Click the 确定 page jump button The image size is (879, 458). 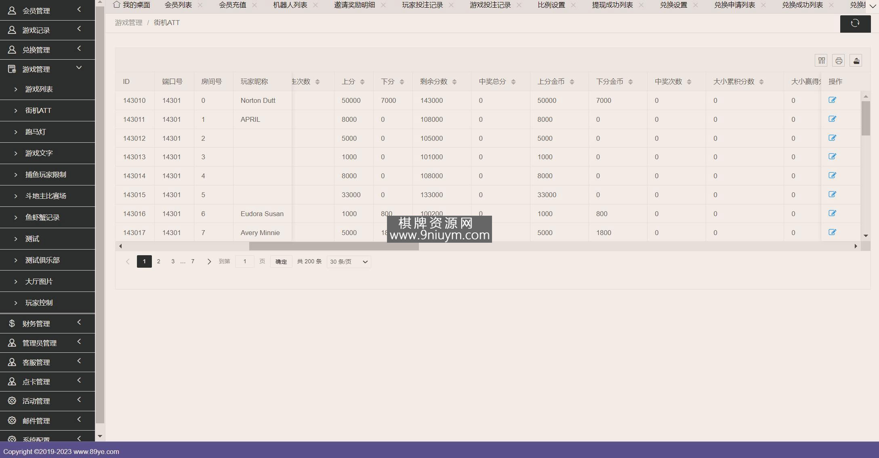(281, 262)
